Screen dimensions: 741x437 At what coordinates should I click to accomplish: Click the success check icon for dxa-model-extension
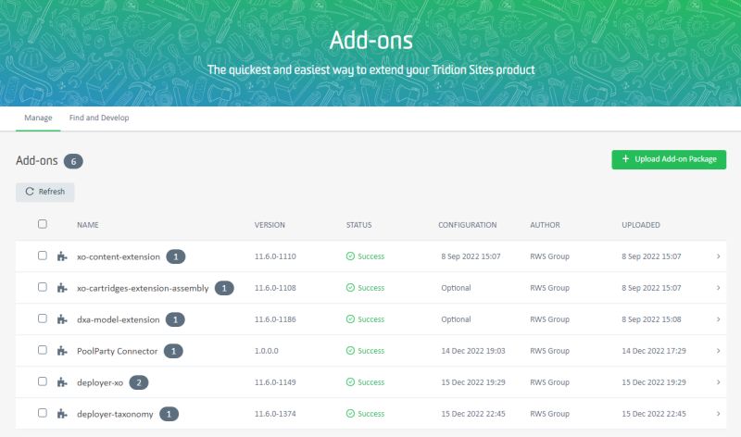pyautogui.click(x=350, y=319)
